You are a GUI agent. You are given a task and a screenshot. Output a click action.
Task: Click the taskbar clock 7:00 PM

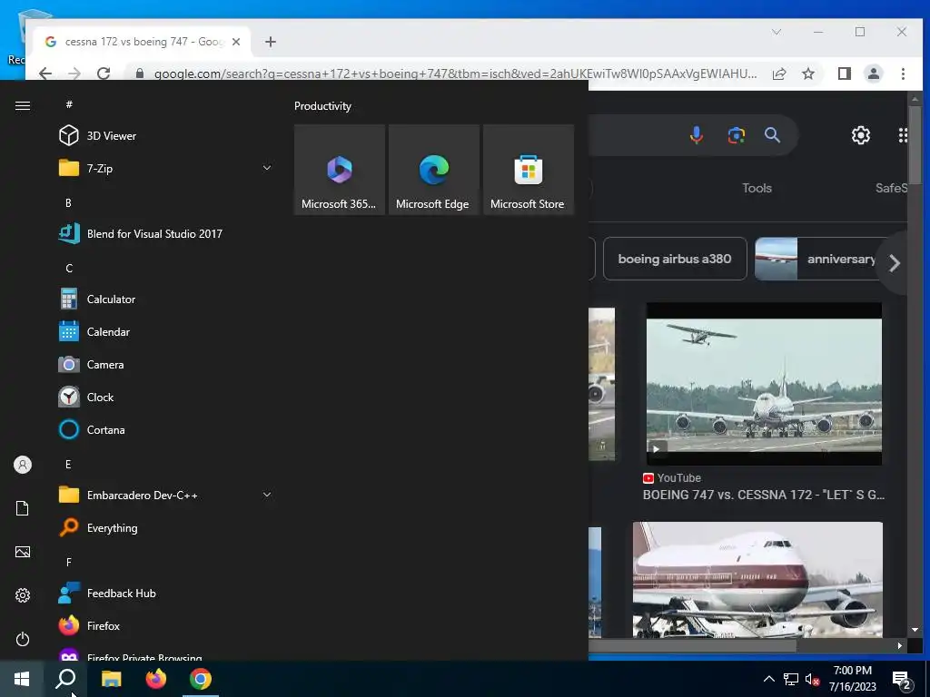(852, 671)
